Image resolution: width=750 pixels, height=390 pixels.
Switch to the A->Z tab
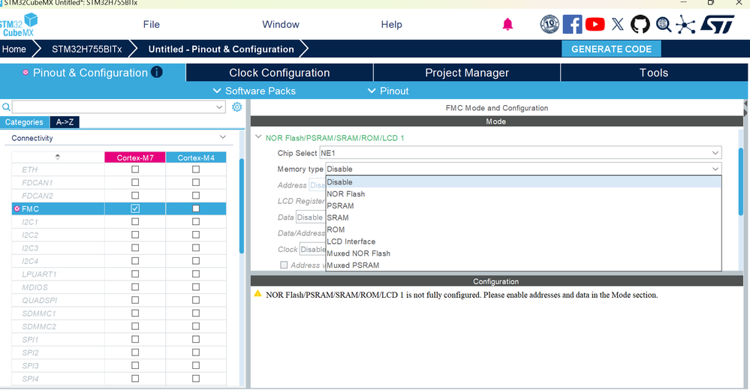point(65,121)
